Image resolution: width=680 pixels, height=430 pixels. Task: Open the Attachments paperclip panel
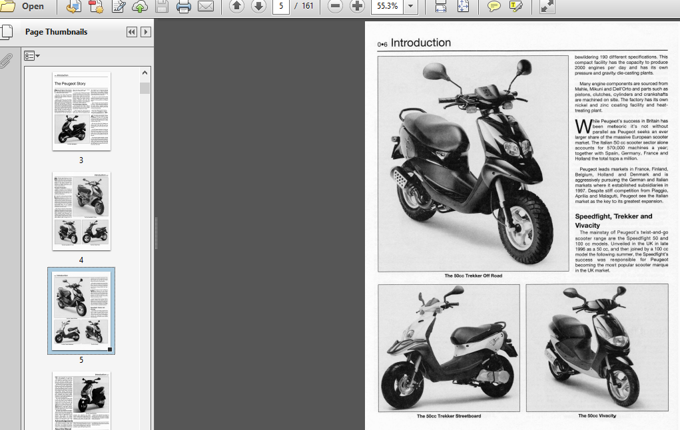(5, 61)
